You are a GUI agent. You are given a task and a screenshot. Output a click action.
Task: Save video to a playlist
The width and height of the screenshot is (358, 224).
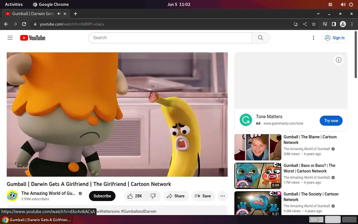[203, 196]
